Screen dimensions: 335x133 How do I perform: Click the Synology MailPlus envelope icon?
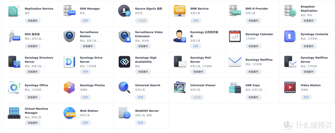coord(235,62)
